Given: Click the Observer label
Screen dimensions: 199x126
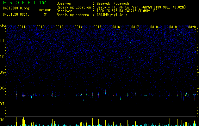Looking at the screenshot, I should point(64,3).
